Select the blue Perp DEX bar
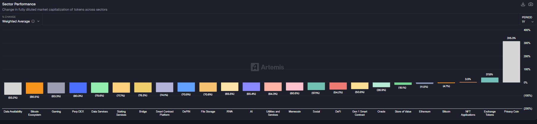The height and width of the screenshot is (124, 537). pyautogui.click(x=78, y=88)
